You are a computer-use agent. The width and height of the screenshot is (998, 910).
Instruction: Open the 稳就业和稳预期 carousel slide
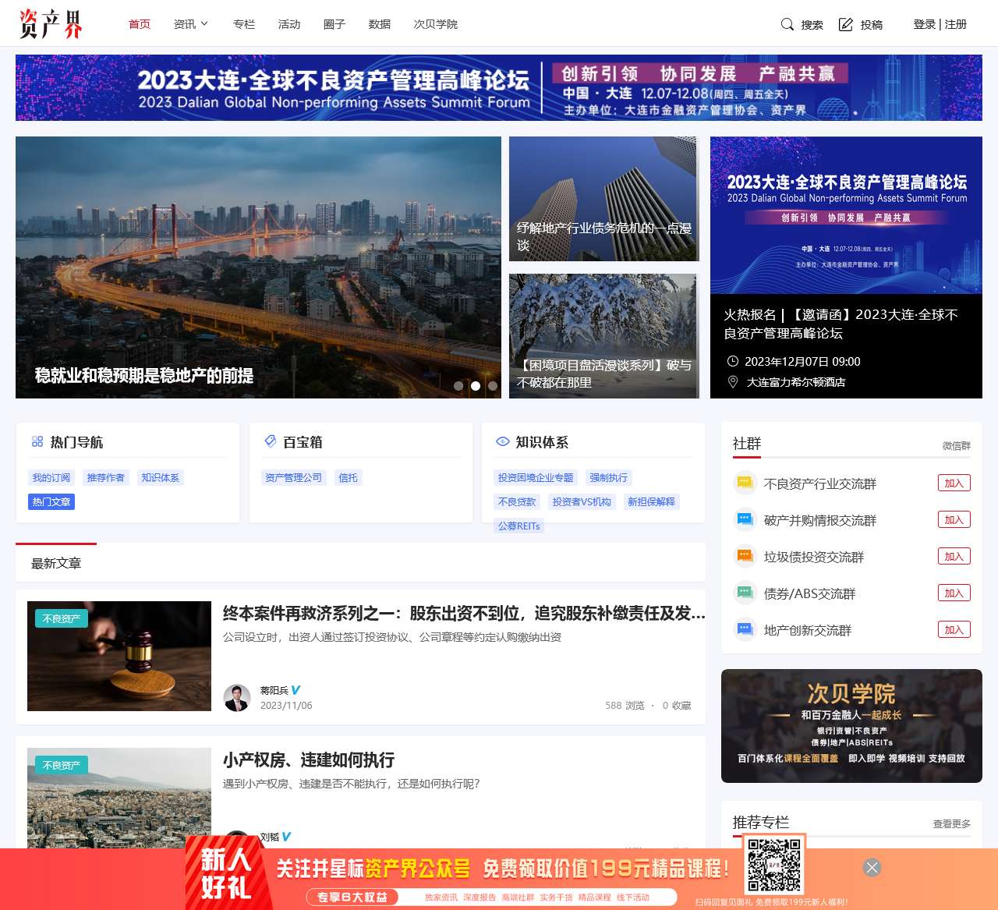tap(258, 267)
